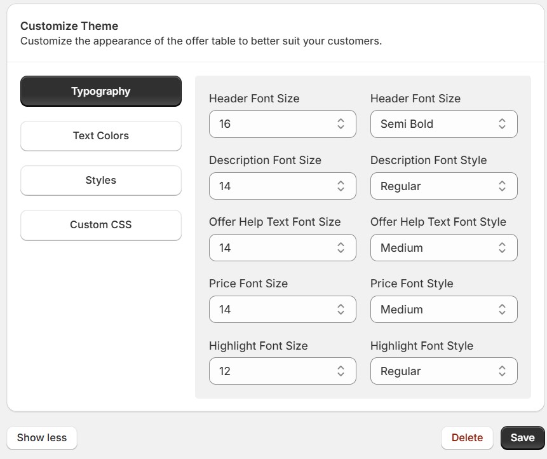
Task: Click chevron arrows in Highlight Font Style field
Action: (502, 371)
